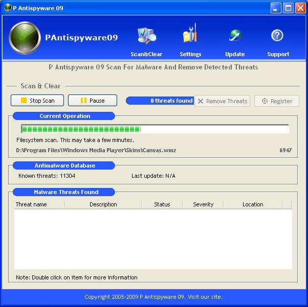Viewport: 308px width, 307px height.
Task: Open the Support question mark icon
Action: (x=277, y=36)
